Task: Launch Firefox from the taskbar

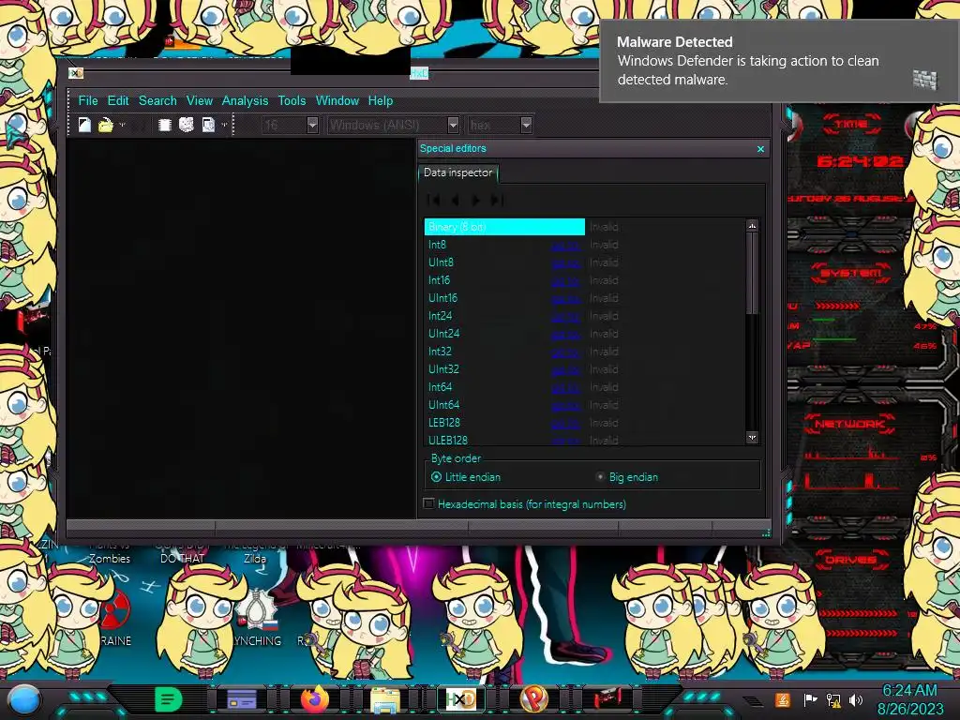Action: point(315,699)
